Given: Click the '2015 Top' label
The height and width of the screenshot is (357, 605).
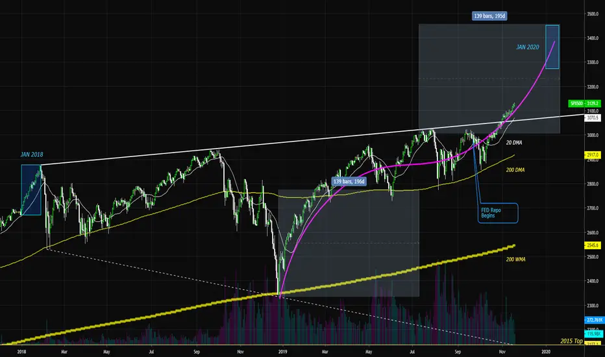Looking at the screenshot, I should tap(571, 341).
